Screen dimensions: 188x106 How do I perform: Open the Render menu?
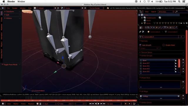point(15,8)
